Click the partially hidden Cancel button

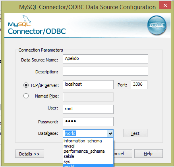(x=123, y=154)
